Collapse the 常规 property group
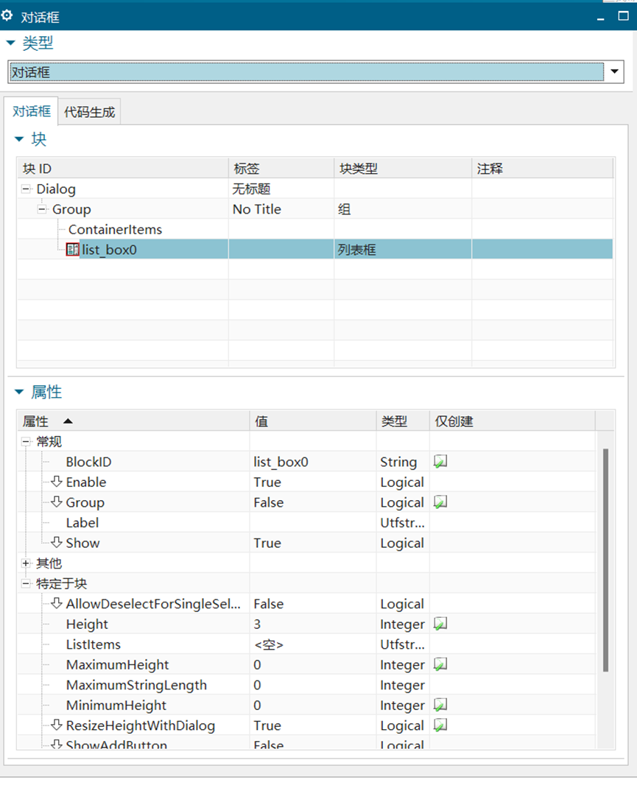Screen dimensions: 637x791 (24, 441)
